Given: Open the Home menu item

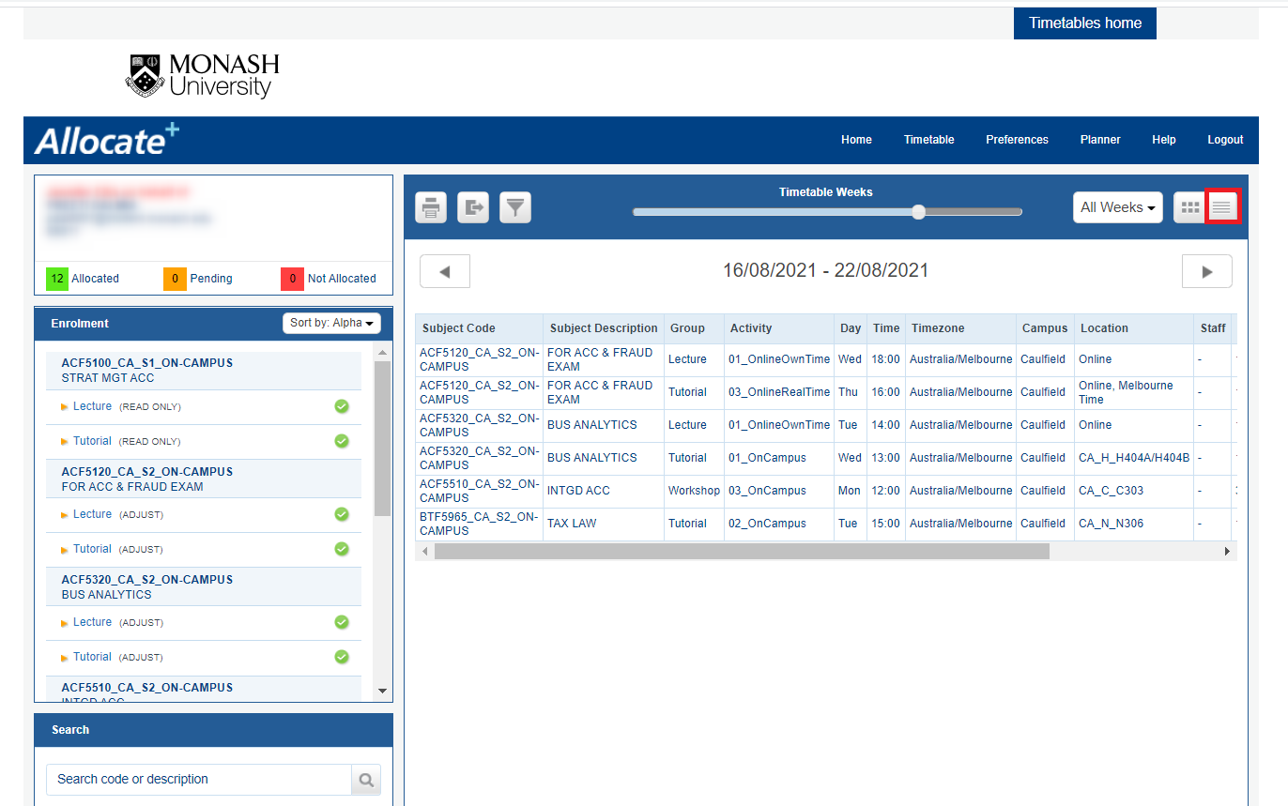Looking at the screenshot, I should click(856, 140).
